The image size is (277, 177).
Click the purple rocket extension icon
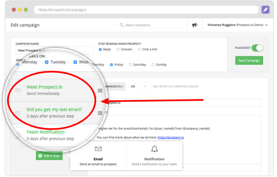265,10
